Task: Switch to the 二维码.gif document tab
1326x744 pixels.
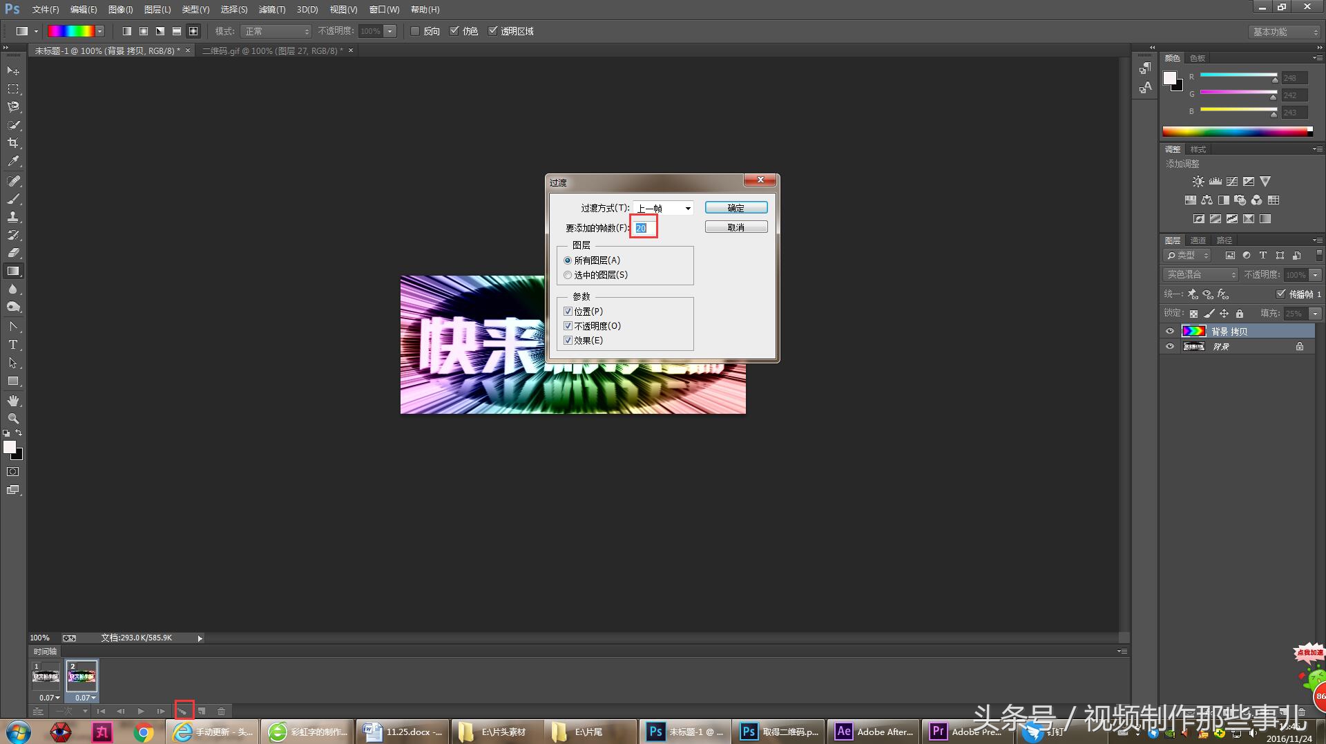Action: tap(272, 51)
